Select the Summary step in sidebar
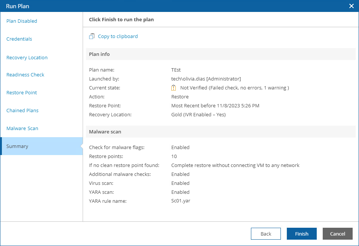The width and height of the screenshot is (359, 246). (17, 146)
